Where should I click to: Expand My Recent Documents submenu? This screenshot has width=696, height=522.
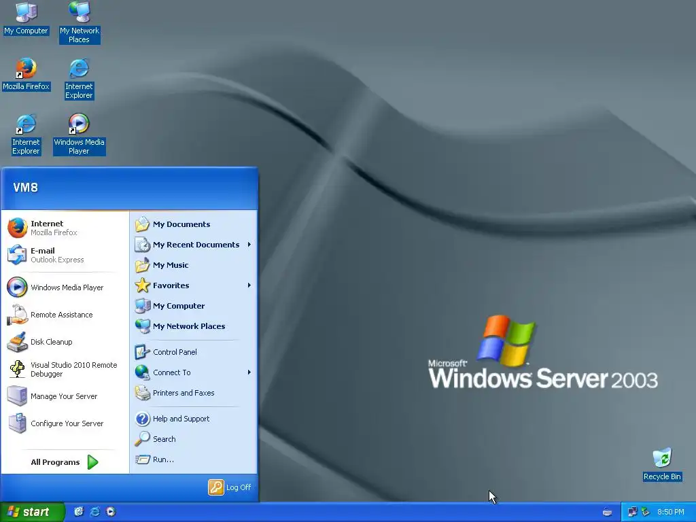pos(194,245)
